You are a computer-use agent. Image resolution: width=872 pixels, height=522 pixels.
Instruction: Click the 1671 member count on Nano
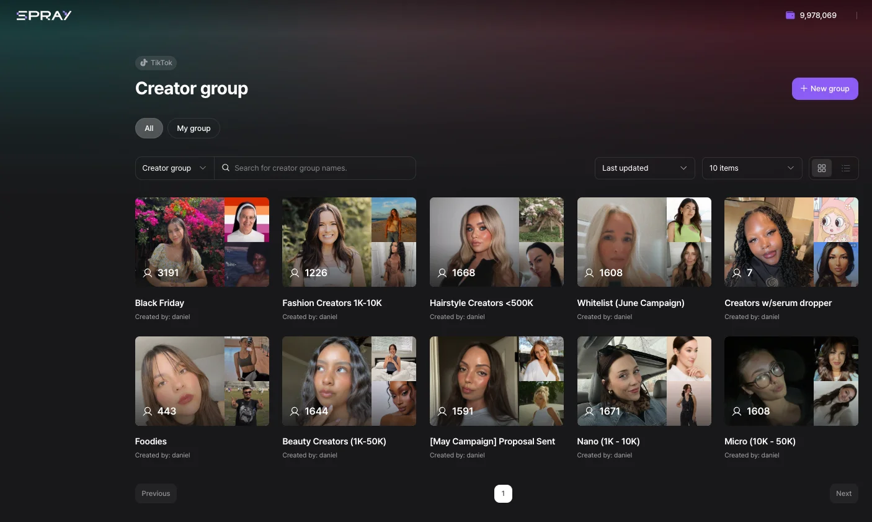[610, 412]
